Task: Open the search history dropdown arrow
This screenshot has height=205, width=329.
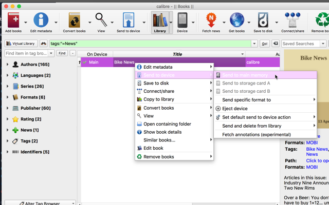Action: pos(254,44)
